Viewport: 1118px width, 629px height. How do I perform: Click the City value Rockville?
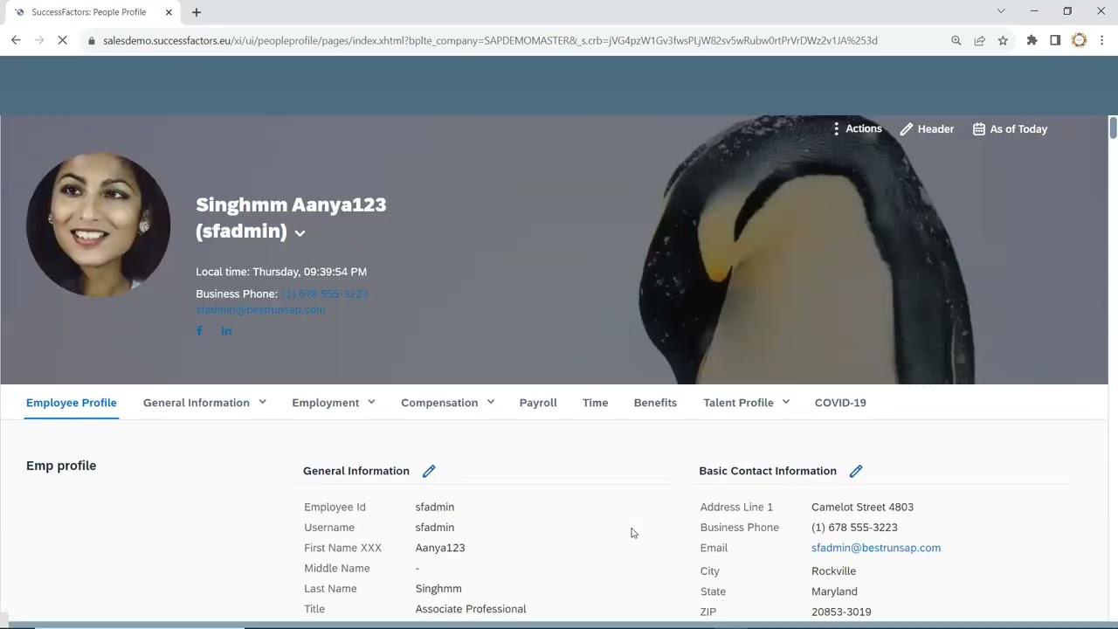pyautogui.click(x=834, y=571)
